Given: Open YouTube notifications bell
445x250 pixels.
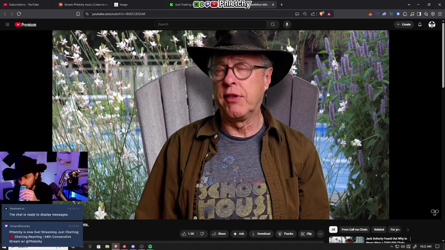Looking at the screenshot, I should tap(420, 24).
